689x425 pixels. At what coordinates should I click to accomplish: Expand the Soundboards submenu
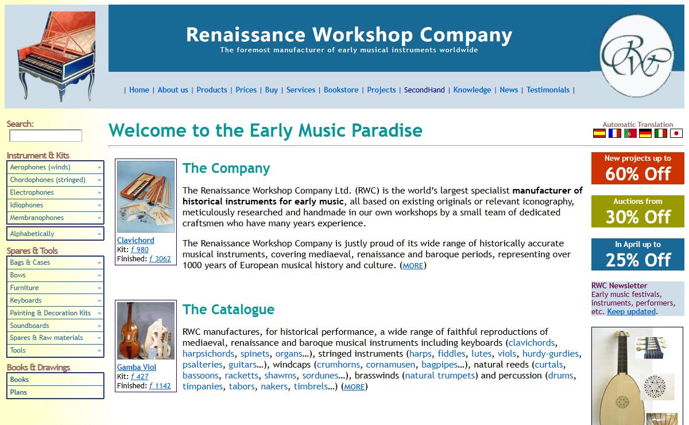click(x=55, y=326)
